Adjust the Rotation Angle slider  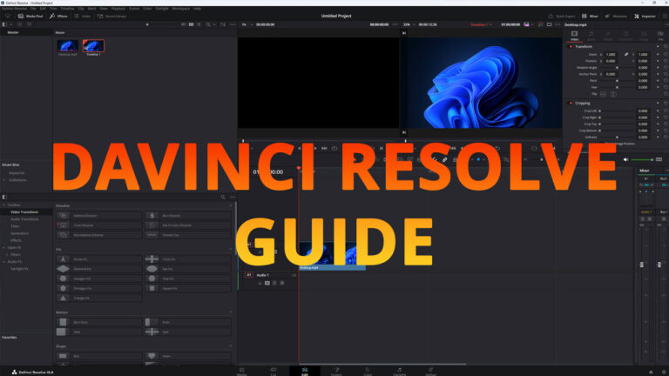click(x=617, y=67)
